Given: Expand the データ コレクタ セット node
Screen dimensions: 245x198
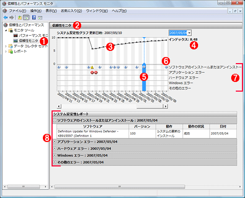Looking at the screenshot, I should pyautogui.click(x=6, y=46).
